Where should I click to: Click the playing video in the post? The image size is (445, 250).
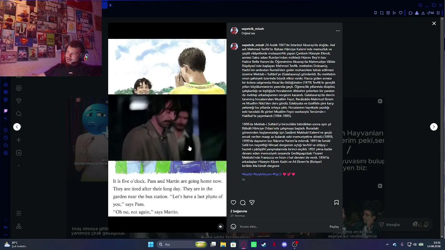tap(167, 127)
